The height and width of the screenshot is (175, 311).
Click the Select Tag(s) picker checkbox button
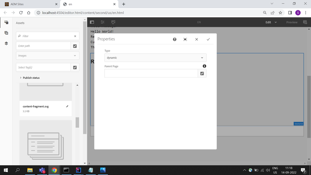point(75,67)
